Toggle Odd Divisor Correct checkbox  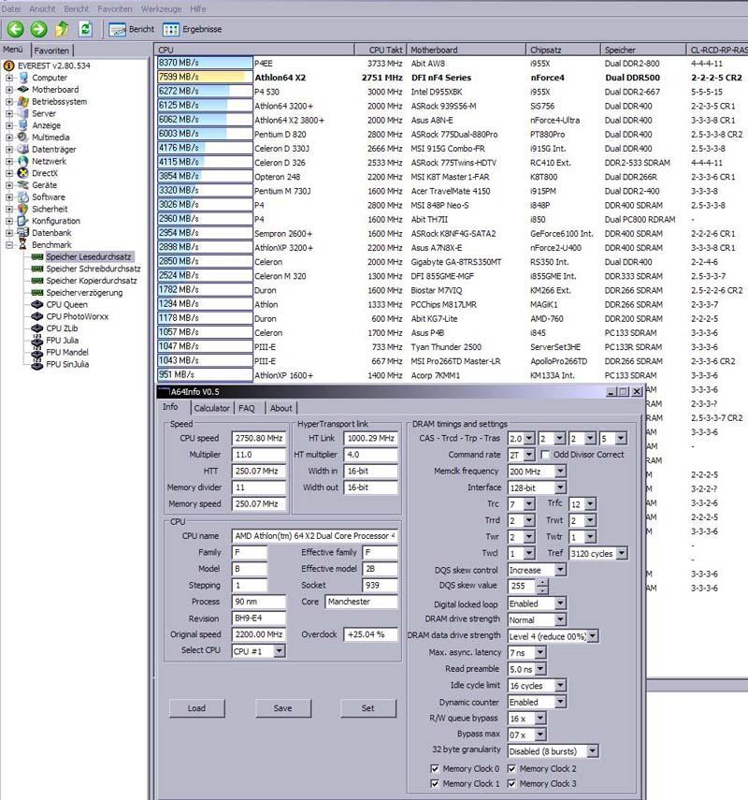pos(546,454)
